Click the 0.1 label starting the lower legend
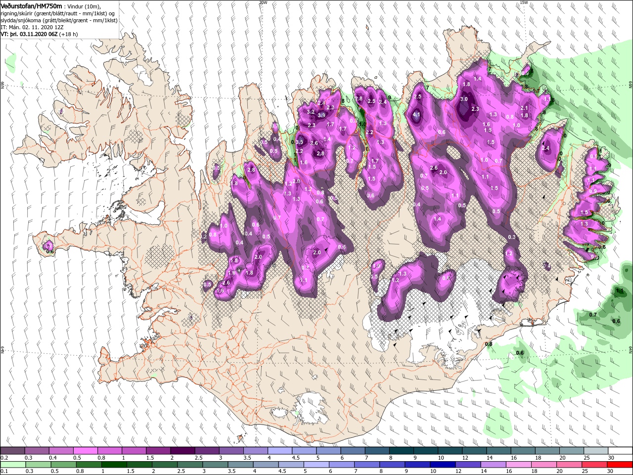633x475 pixels. pos(4,472)
